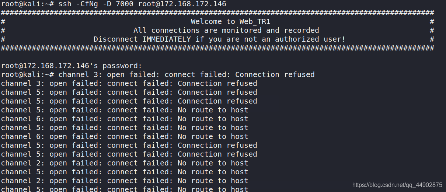Click the first channel 6 error line

[x=125, y=119]
